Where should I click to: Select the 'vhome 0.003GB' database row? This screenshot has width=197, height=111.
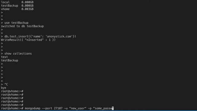tap(17, 9)
